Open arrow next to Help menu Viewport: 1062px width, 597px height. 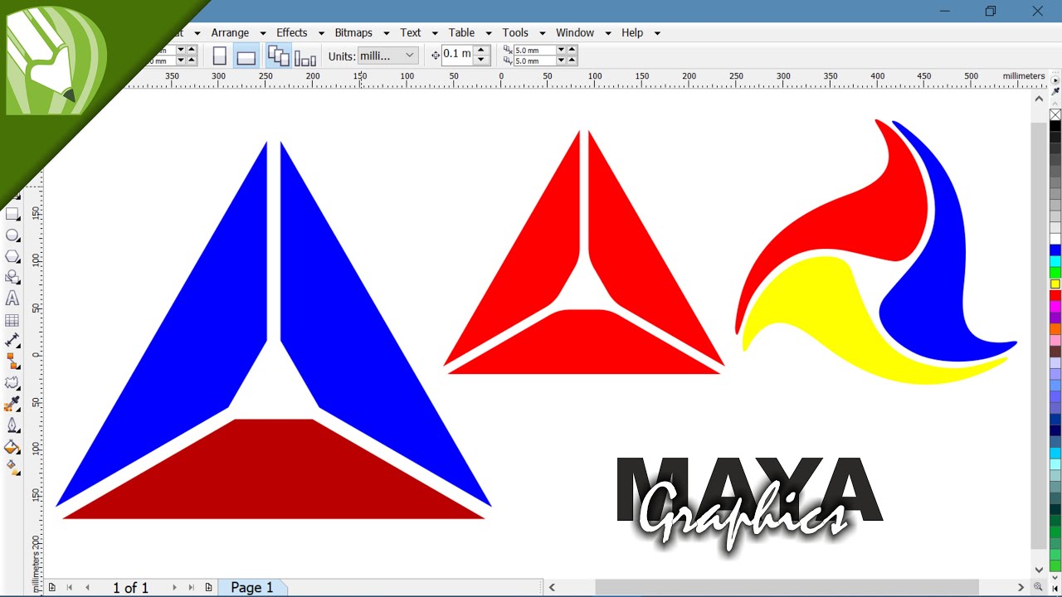tap(657, 33)
